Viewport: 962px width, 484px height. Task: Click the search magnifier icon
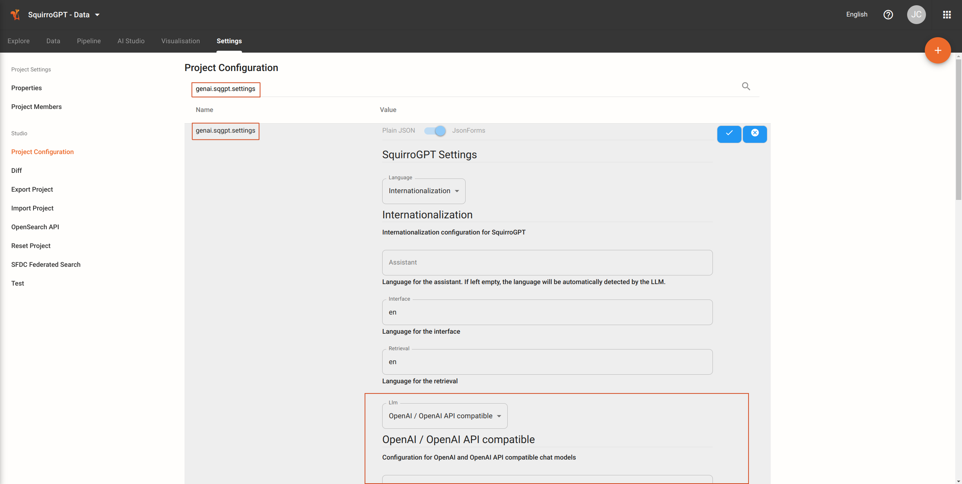point(746,86)
